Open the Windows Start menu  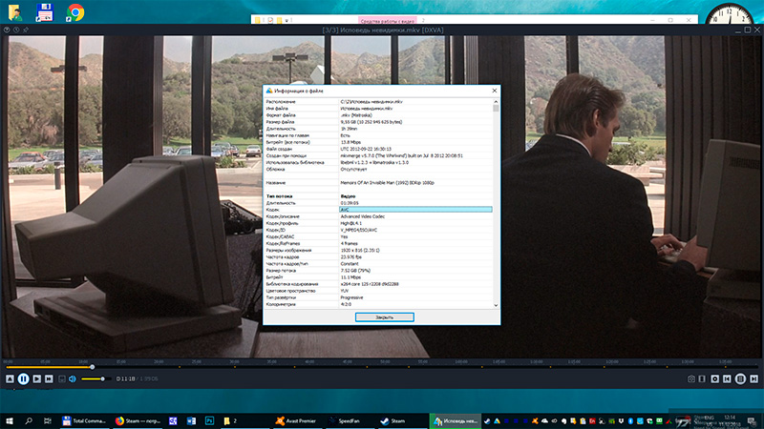tap(10, 419)
